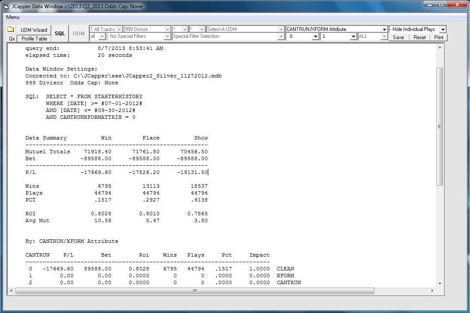Open the dropdown showing value 1

[x=354, y=36]
